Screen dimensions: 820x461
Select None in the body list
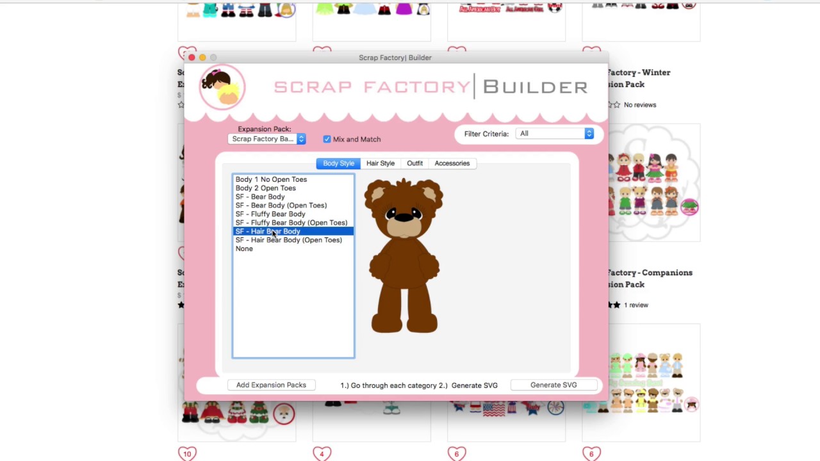pyautogui.click(x=293, y=248)
